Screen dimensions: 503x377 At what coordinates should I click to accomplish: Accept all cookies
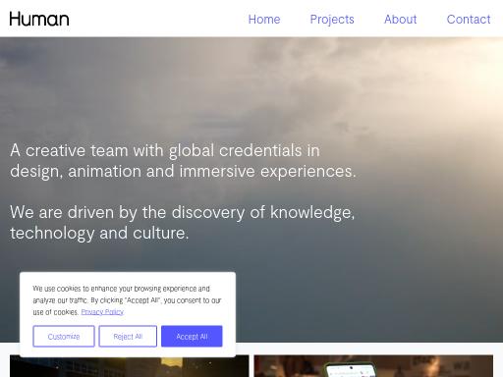[x=192, y=336]
